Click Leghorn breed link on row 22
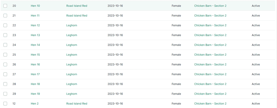Screen dimensions: 277x108 (x=71, y=25)
